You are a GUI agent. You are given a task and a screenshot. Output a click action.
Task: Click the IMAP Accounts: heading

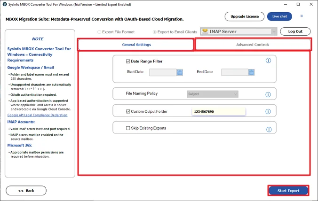pyautogui.click(x=21, y=122)
